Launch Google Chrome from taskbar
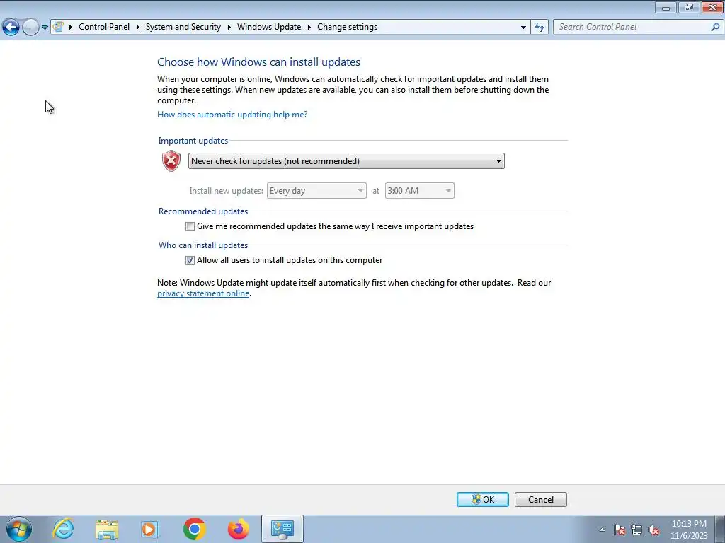Image resolution: width=725 pixels, height=543 pixels. coord(194,529)
